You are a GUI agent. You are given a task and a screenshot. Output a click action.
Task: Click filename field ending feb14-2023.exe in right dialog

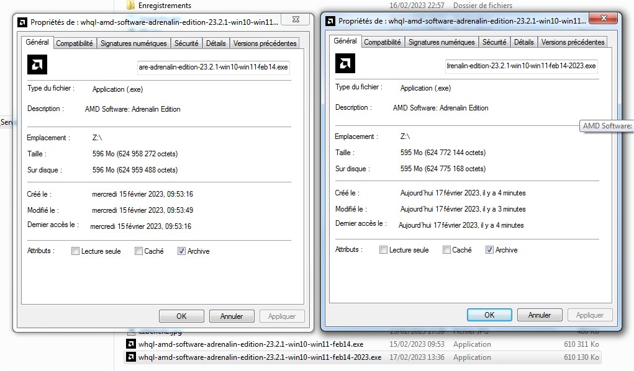[x=522, y=66]
